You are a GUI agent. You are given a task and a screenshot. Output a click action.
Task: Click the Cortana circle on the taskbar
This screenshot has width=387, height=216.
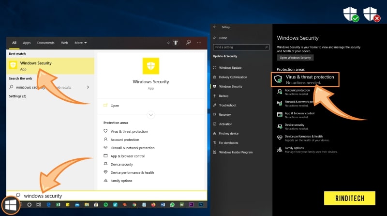[30, 205]
